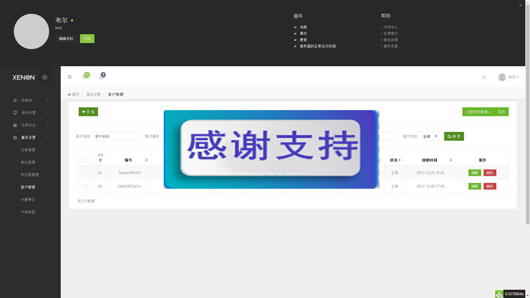Open 供应商管理 submenu item
This screenshot has height=298, width=530.
30,175
